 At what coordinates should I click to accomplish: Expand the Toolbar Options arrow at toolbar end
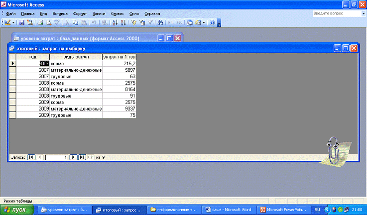coord(219,23)
